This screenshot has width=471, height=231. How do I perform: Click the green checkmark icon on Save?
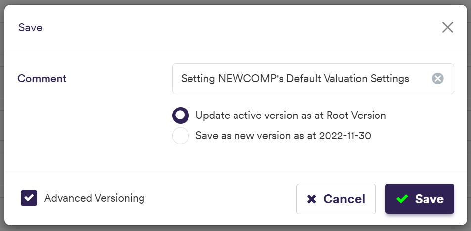tap(402, 199)
